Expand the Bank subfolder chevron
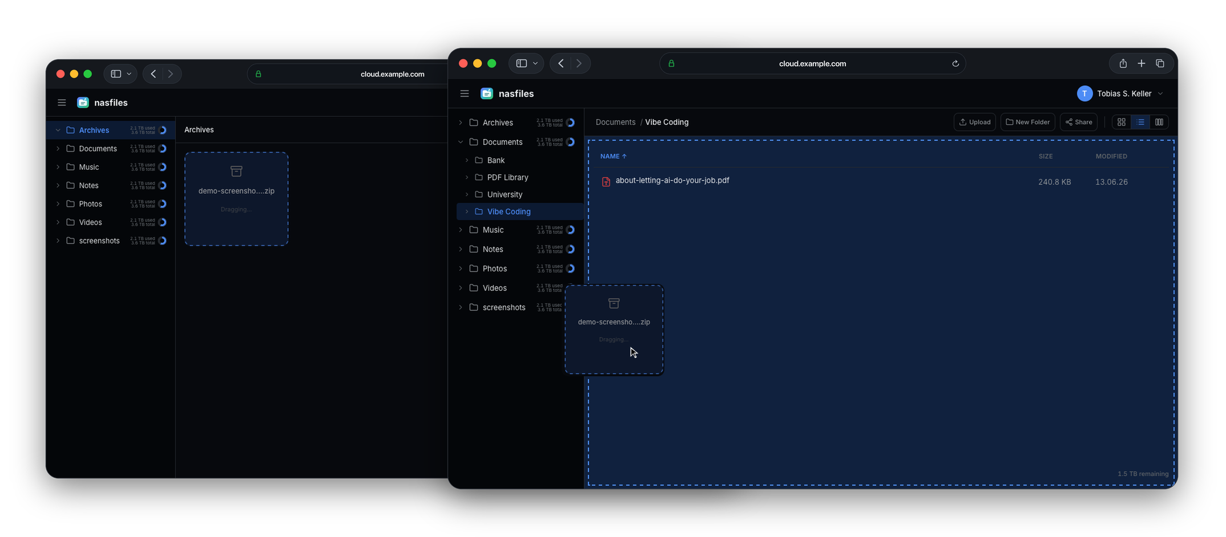 [x=467, y=160]
